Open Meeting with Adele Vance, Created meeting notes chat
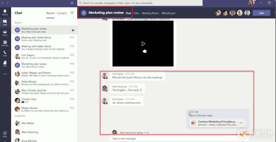This screenshot has width=276, height=142. 44,48
